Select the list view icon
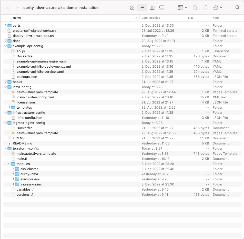The height and width of the screenshot is (239, 244). pos(142,8)
